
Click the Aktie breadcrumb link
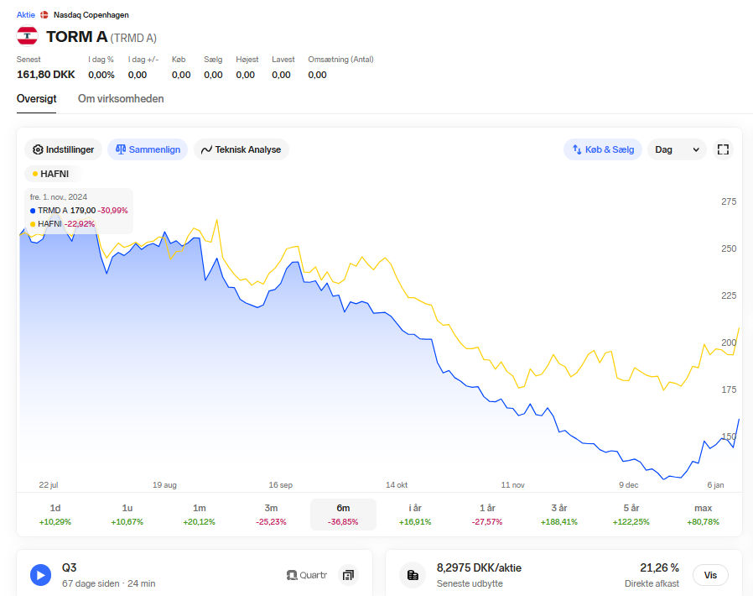(x=25, y=15)
